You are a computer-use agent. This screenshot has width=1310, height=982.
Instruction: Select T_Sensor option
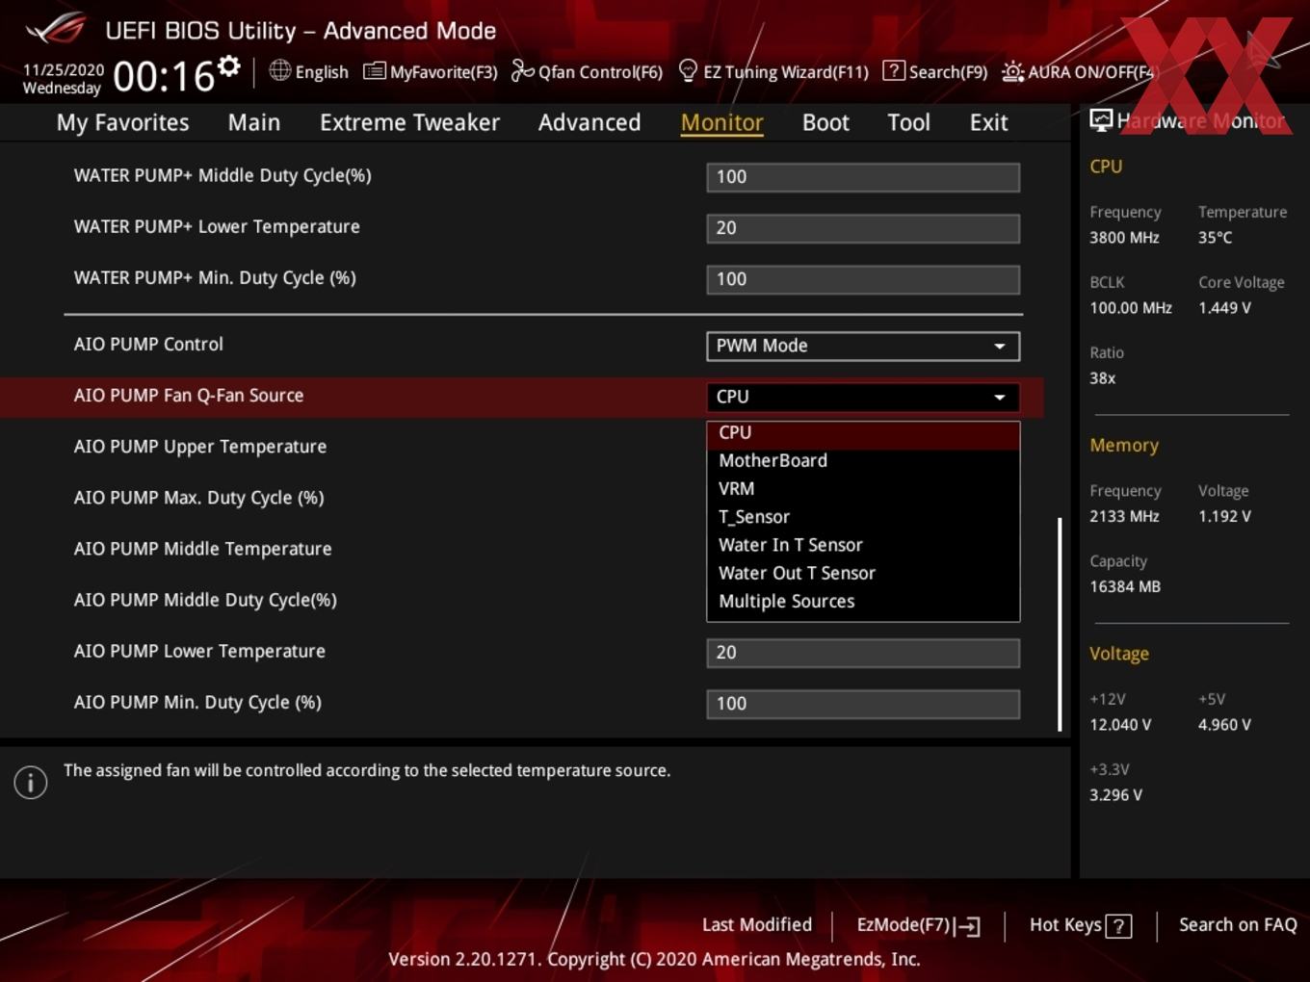[863, 517]
